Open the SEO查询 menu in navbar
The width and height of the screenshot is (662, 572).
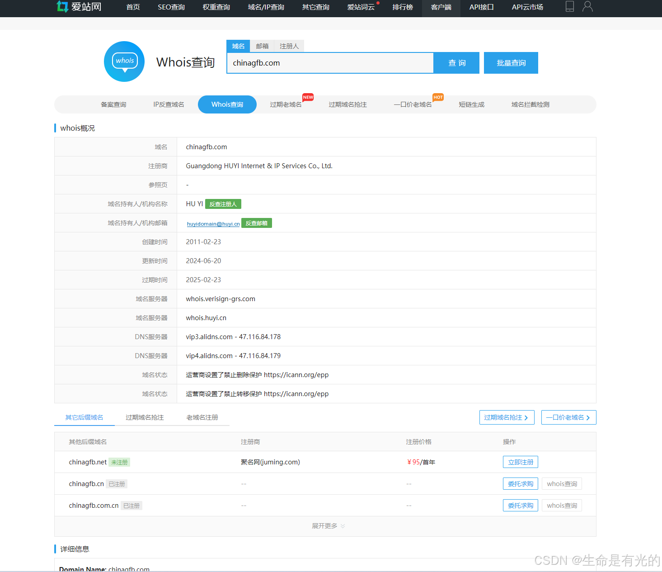[171, 7]
